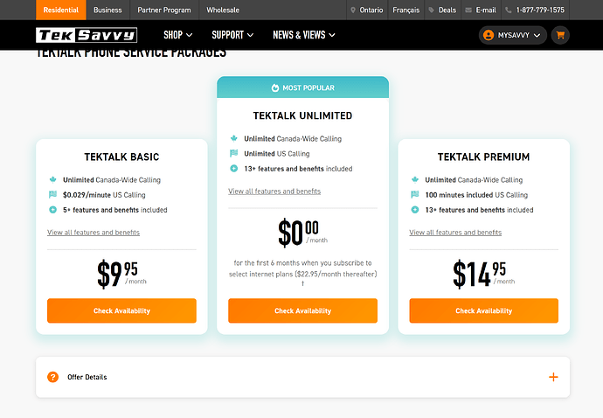Click the location pin icon beside Ontario
Image resolution: width=603 pixels, height=418 pixels.
coord(353,10)
